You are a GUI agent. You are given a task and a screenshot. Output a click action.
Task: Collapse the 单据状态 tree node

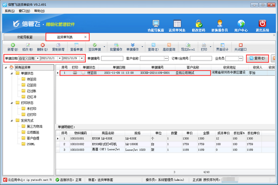pos(12,73)
